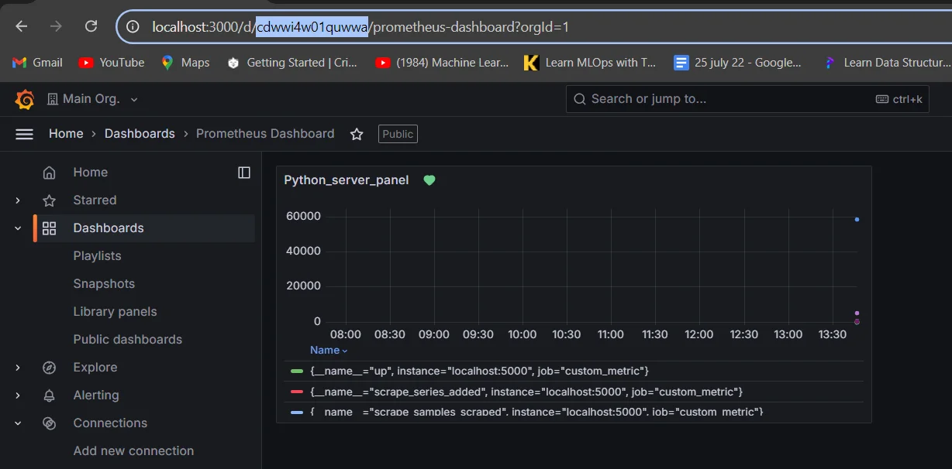
Task: Go back using the browser back arrow
Action: [22, 26]
